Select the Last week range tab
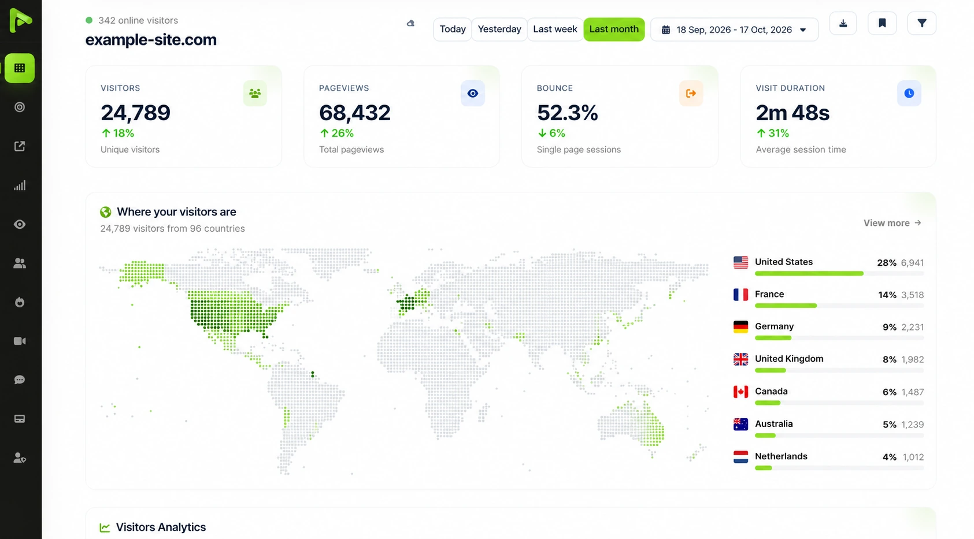Screen dimensions: 974x539 point(555,29)
